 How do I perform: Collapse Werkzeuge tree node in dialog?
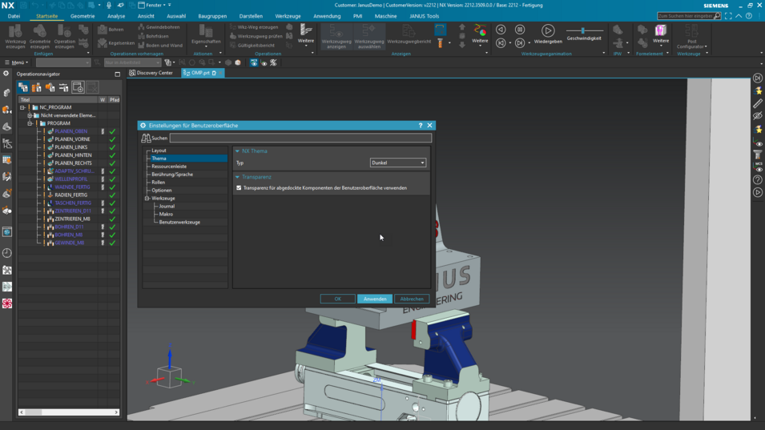(147, 199)
